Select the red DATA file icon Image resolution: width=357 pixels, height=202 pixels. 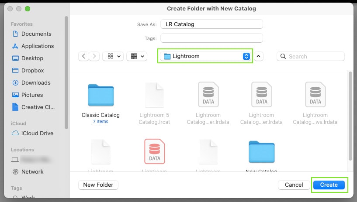[x=155, y=151]
